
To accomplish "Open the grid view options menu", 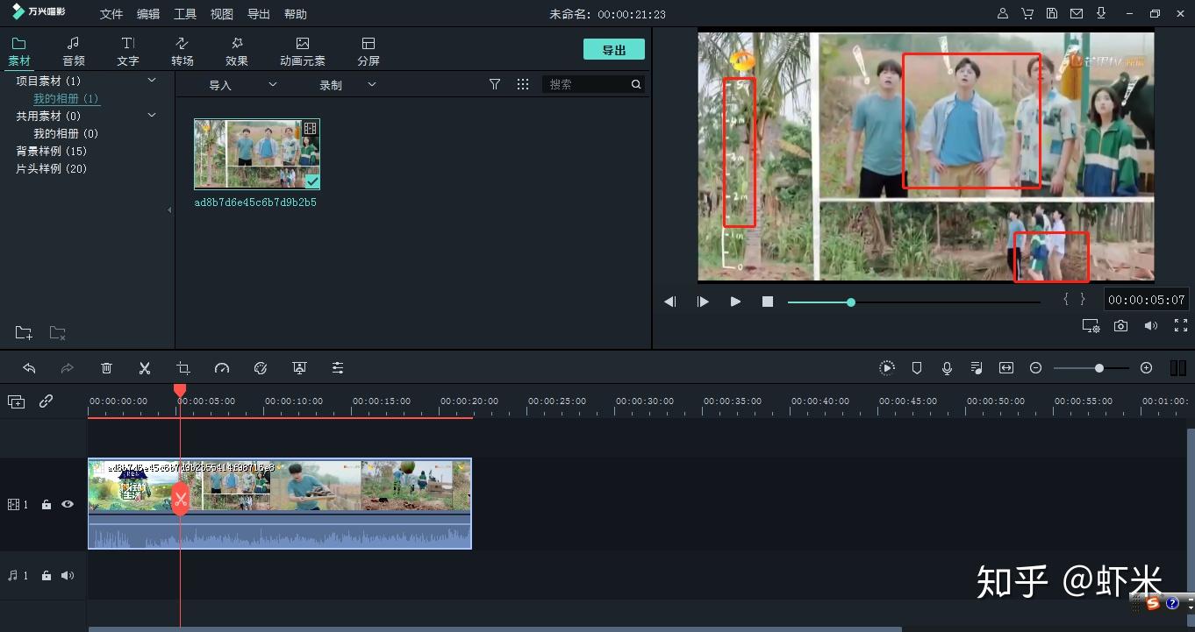I will click(523, 84).
